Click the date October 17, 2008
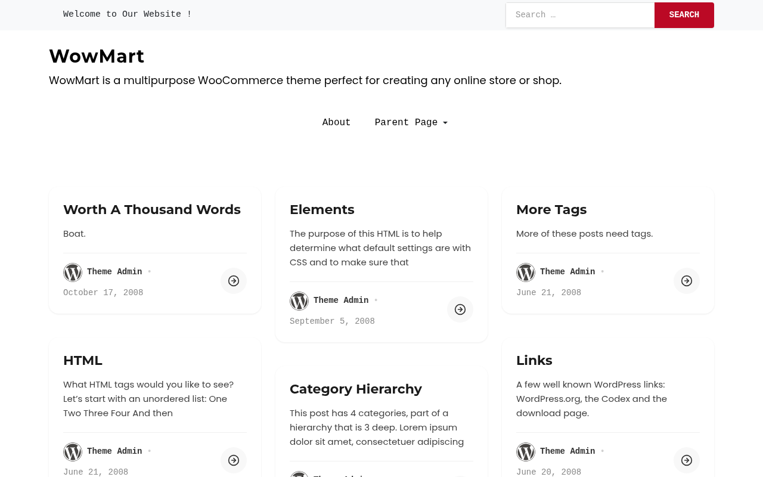The image size is (763, 477). pos(103,293)
